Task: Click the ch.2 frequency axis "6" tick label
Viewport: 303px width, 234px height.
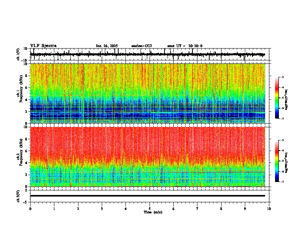Action: point(27,151)
